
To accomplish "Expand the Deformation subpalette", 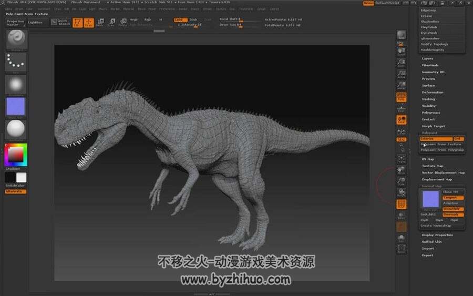I will point(433,93).
